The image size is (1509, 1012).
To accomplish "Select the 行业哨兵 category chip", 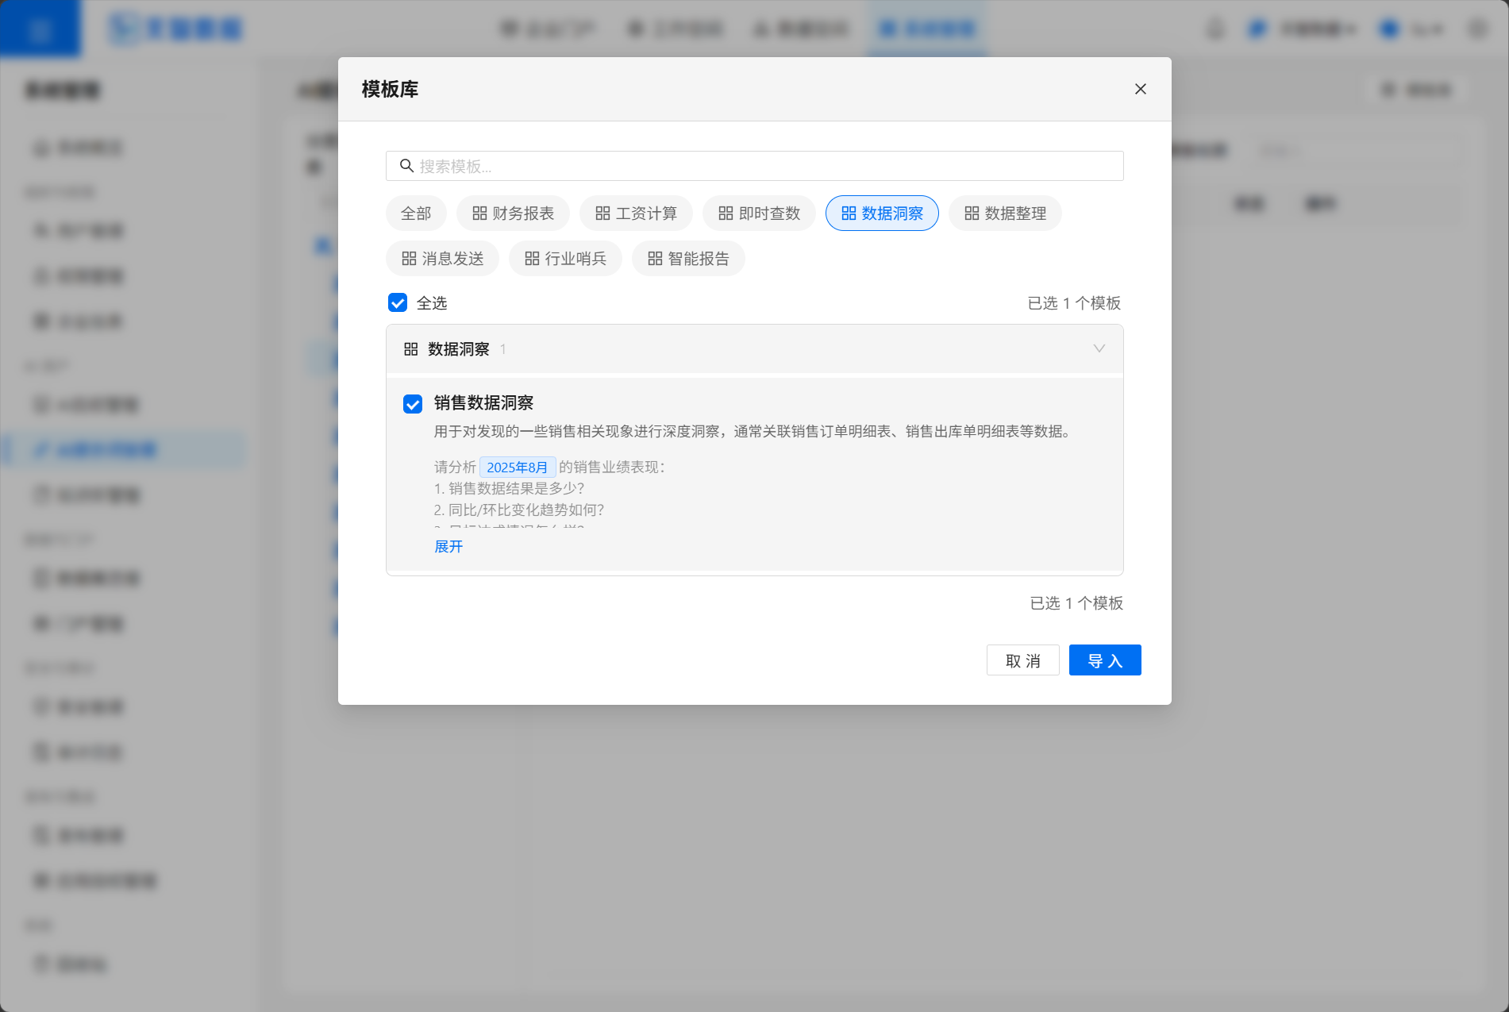I will 565,259.
